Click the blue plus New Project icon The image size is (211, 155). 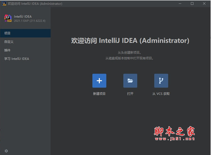99,81
